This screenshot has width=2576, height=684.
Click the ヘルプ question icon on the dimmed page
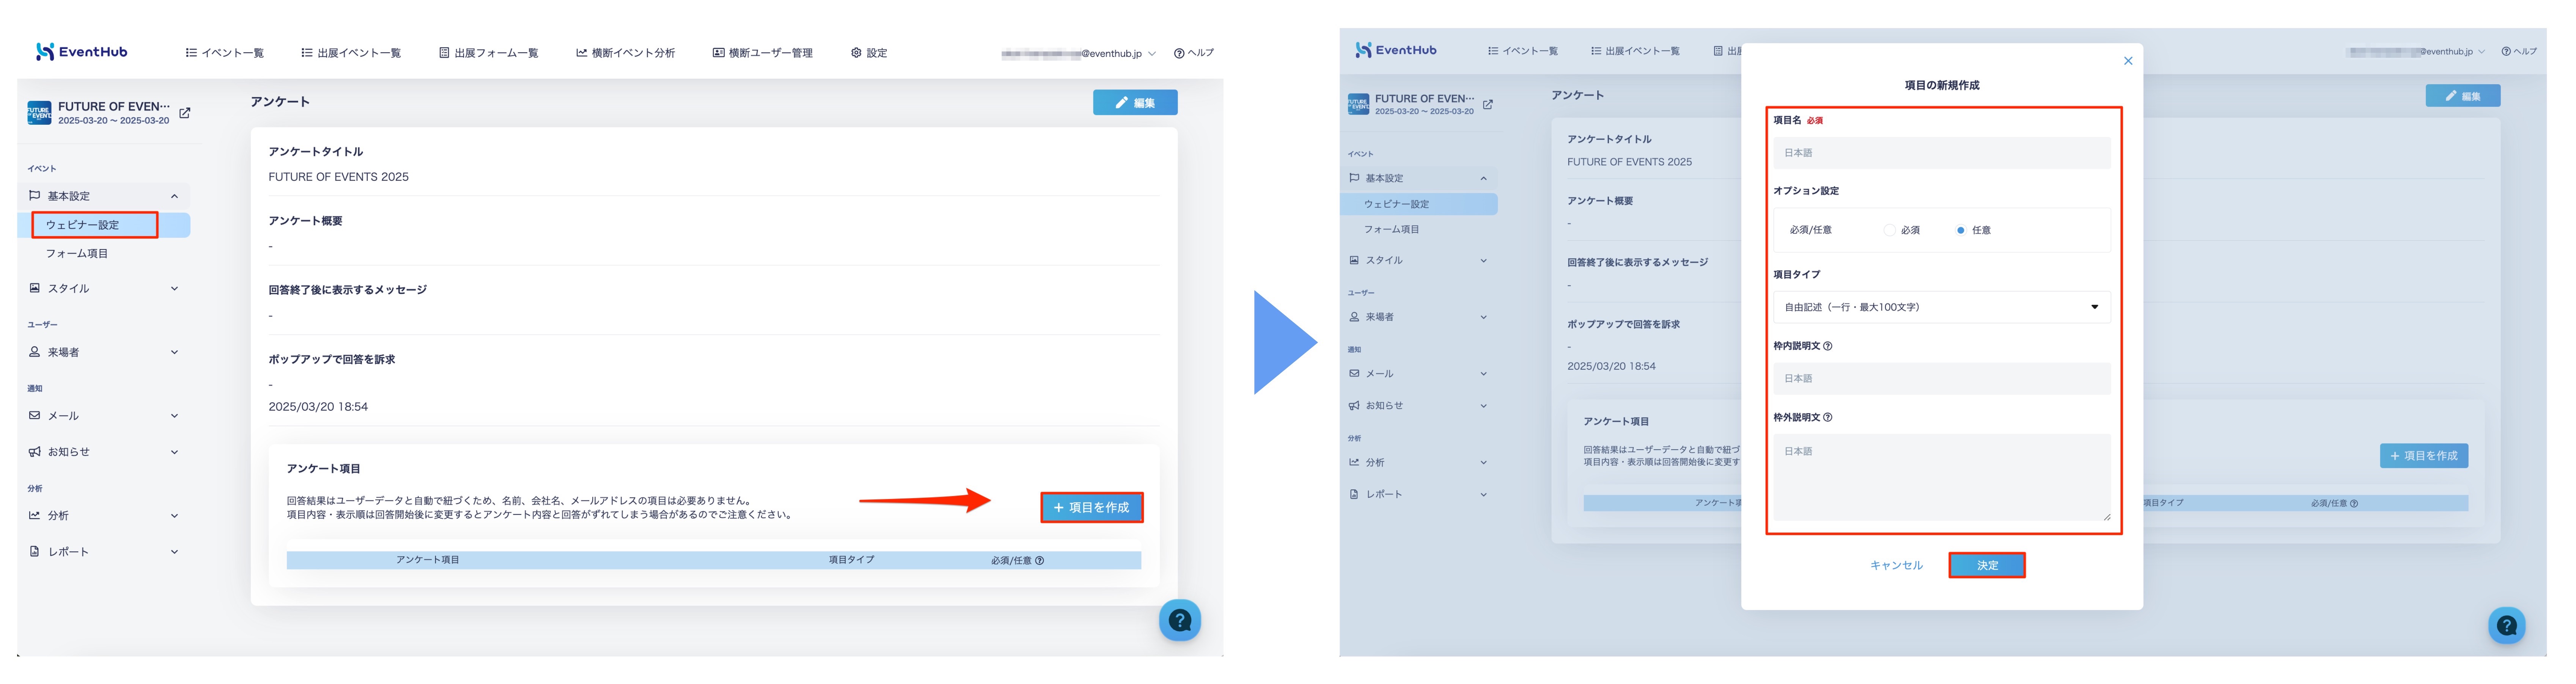[x=2506, y=52]
